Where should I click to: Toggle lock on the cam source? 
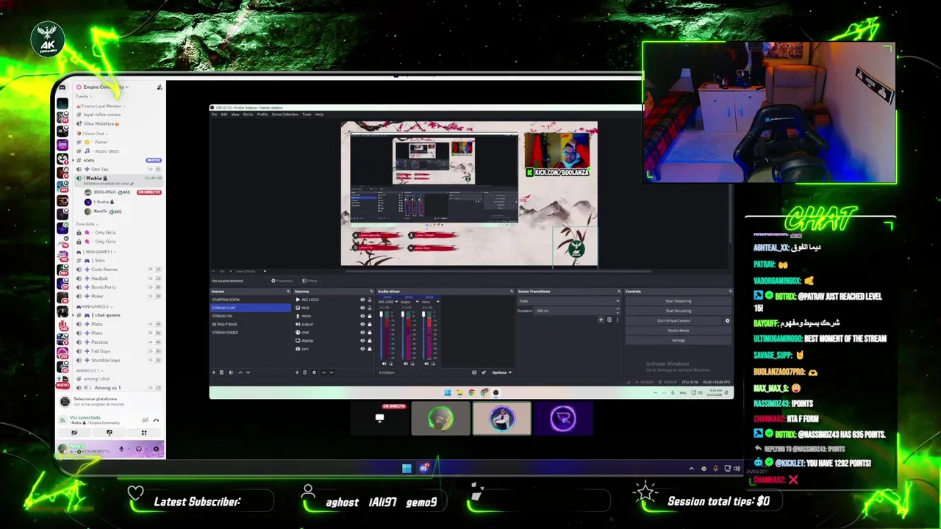(x=370, y=349)
